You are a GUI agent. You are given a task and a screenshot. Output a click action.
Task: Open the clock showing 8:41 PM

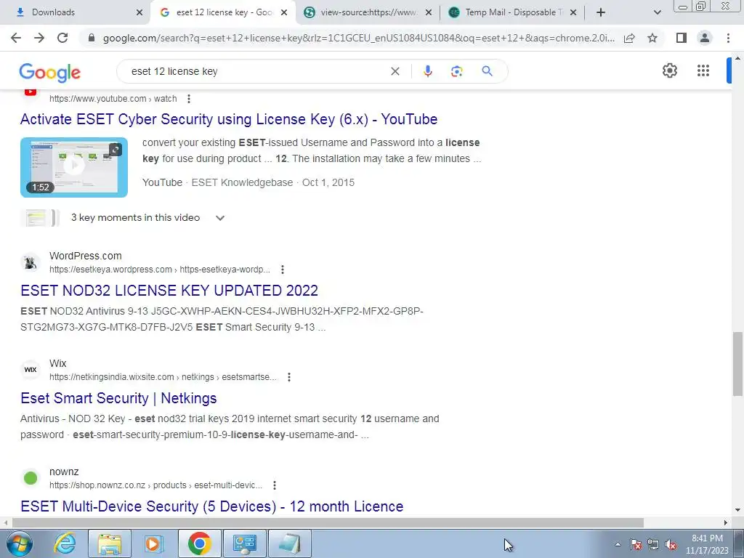click(x=707, y=544)
